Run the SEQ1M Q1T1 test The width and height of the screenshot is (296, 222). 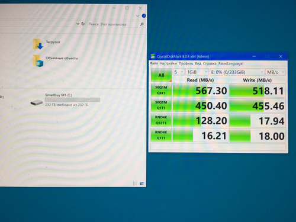161,105
